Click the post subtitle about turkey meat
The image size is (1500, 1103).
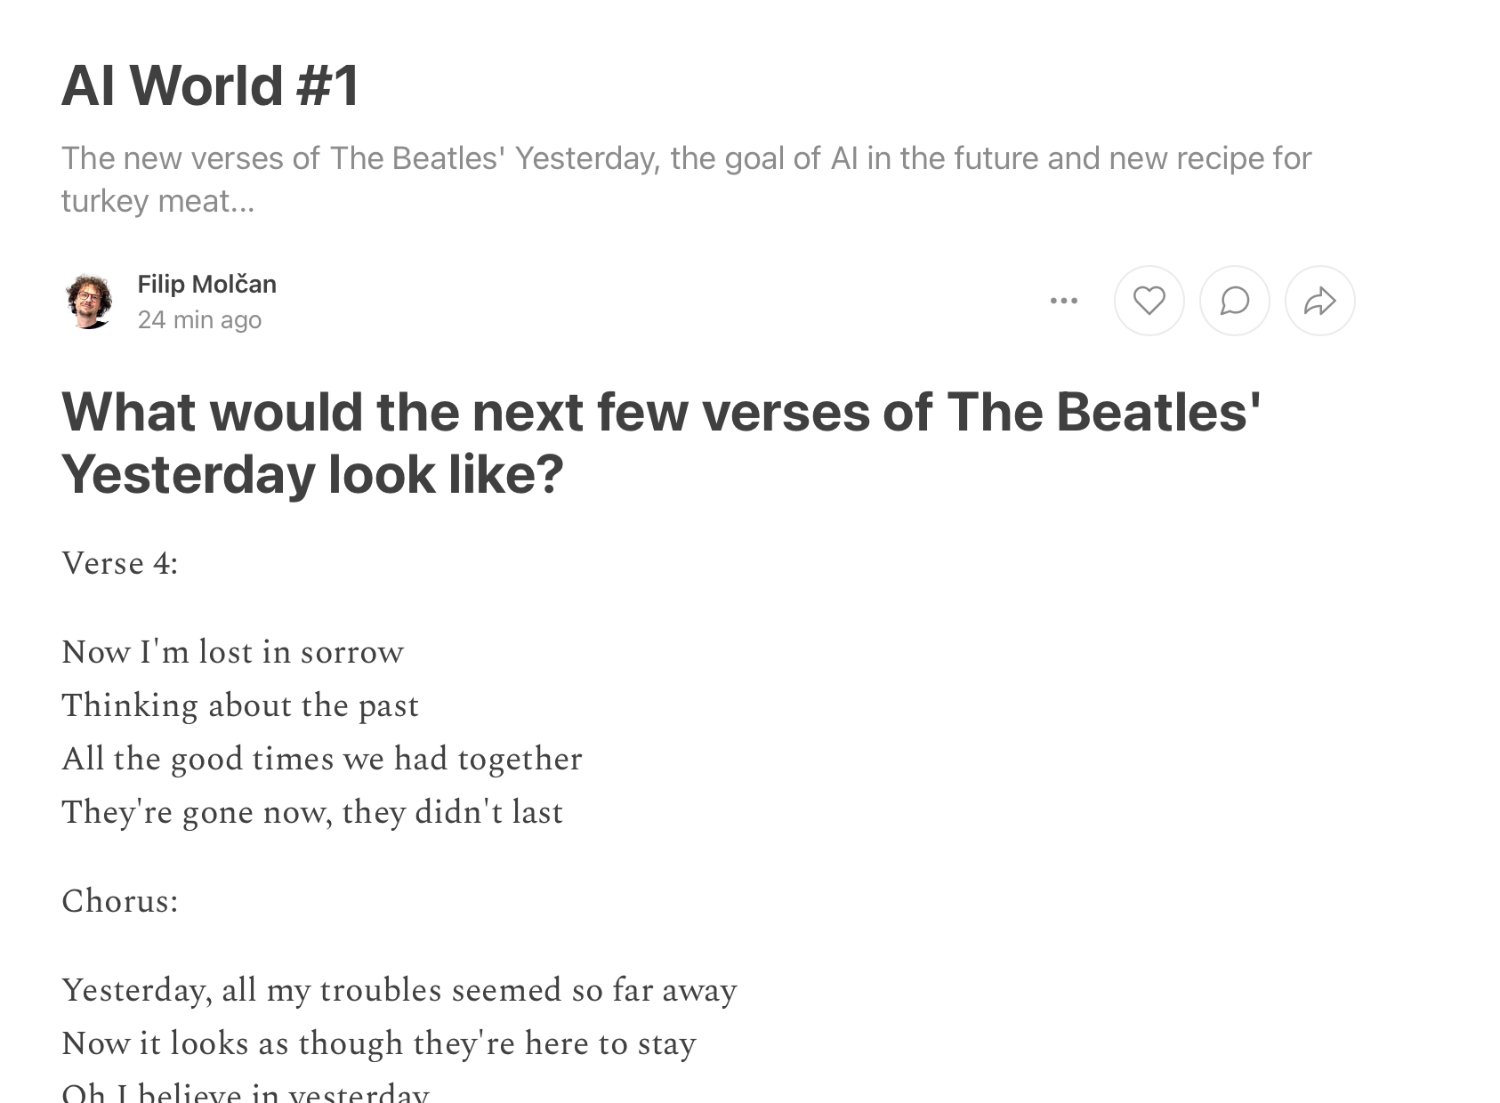click(686, 179)
